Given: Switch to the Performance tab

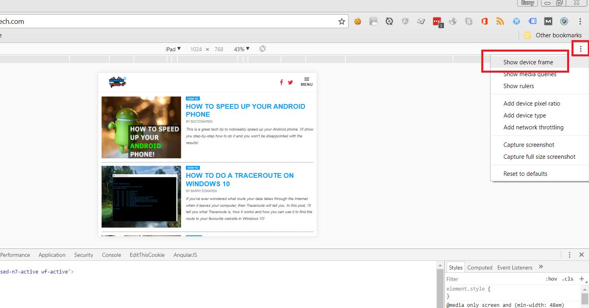Looking at the screenshot, I should point(15,255).
